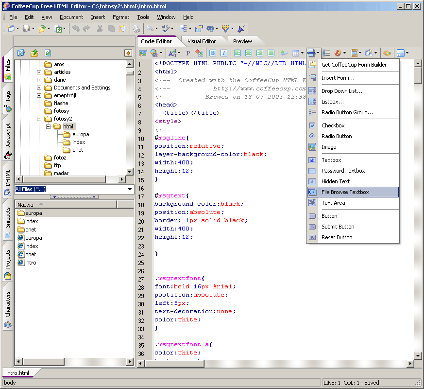Switch to the Preview tab
This screenshot has height=389, width=424.
242,41
